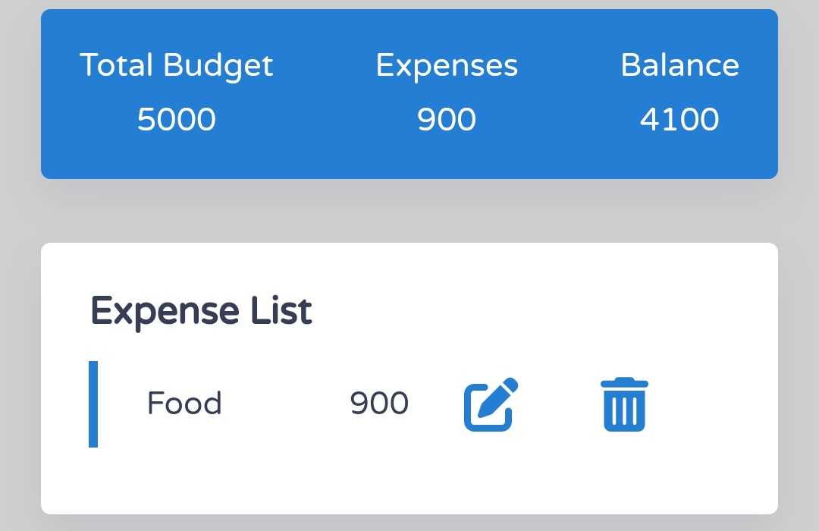This screenshot has width=819, height=531.
Task: Click the blue accent bar beside Food
Action: [x=94, y=404]
